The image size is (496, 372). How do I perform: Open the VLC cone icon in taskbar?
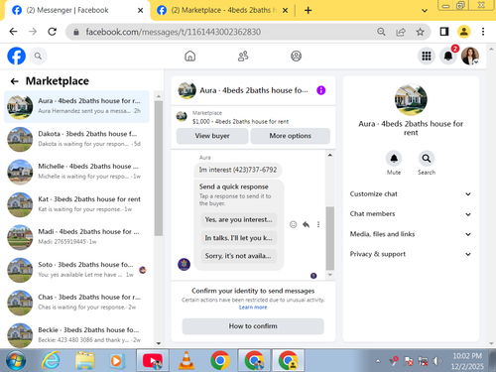click(x=186, y=360)
